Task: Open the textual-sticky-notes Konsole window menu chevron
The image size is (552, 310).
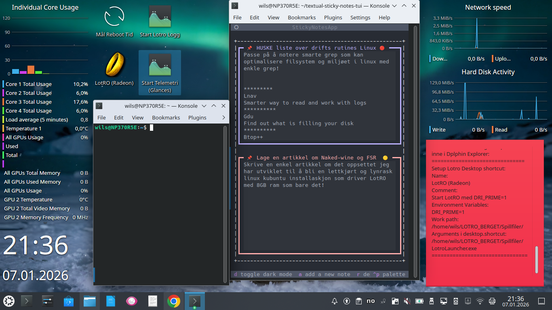Action: (x=394, y=6)
